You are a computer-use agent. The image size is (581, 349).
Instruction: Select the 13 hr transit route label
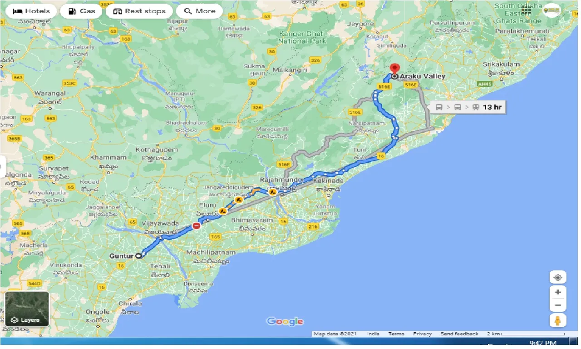pos(468,107)
